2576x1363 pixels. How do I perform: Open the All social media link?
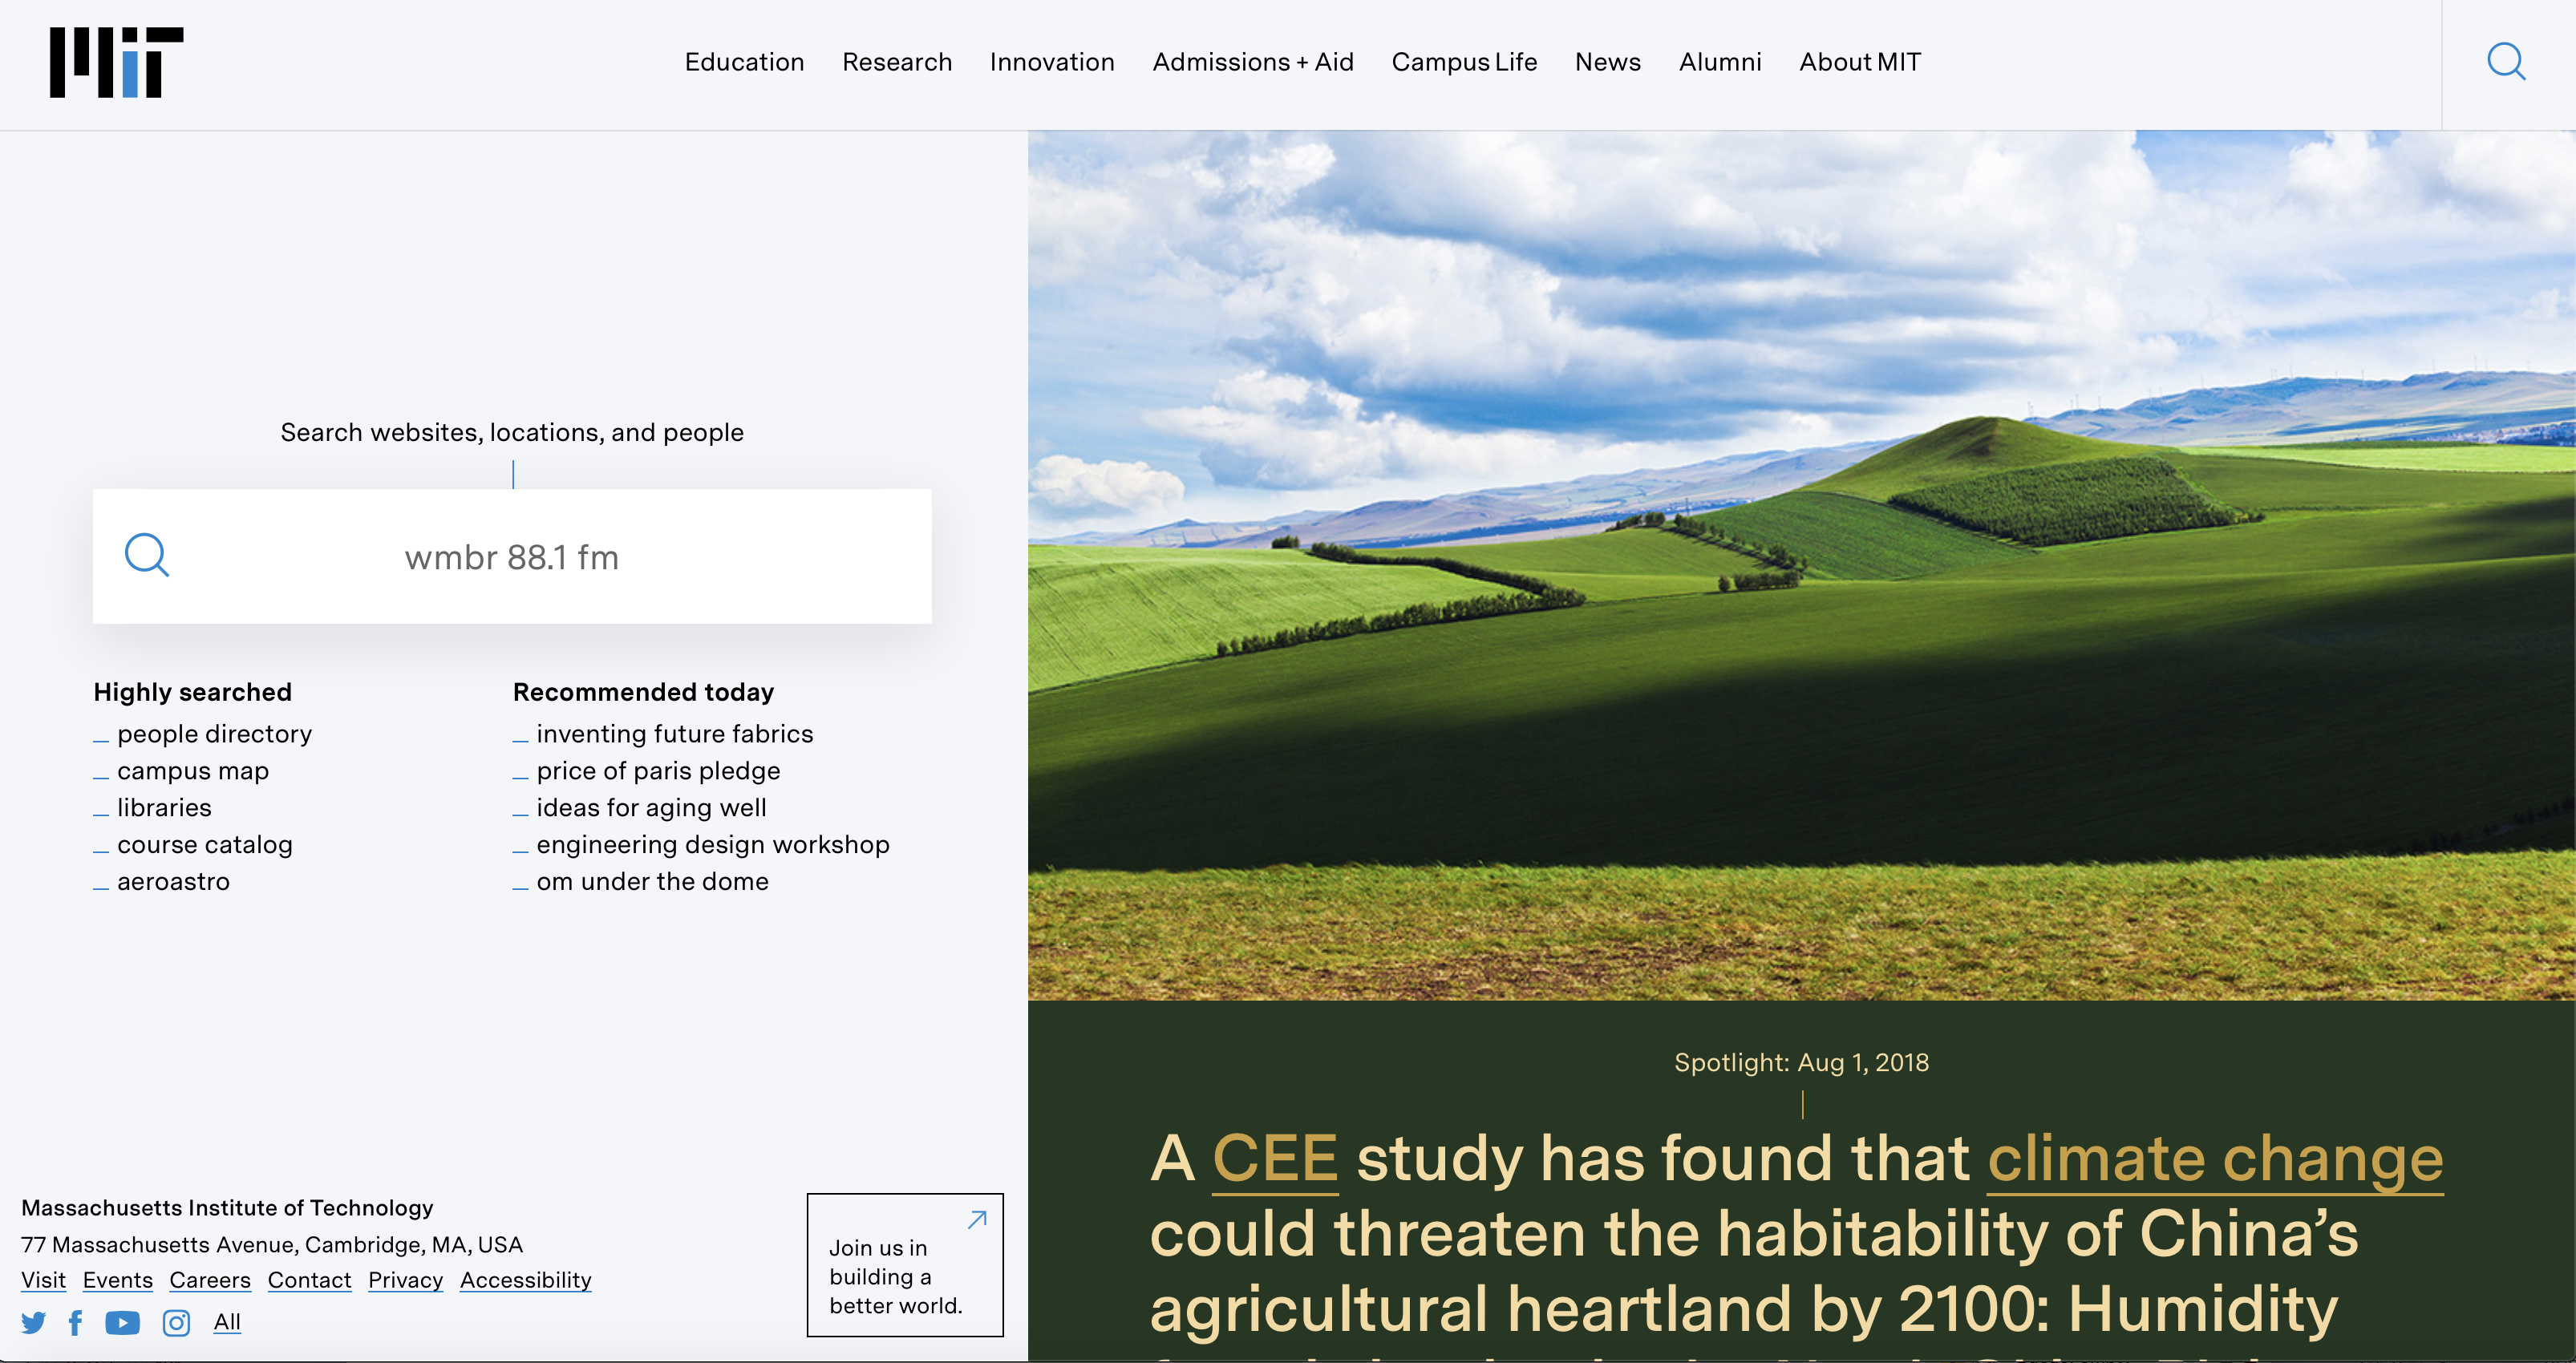[x=227, y=1321]
